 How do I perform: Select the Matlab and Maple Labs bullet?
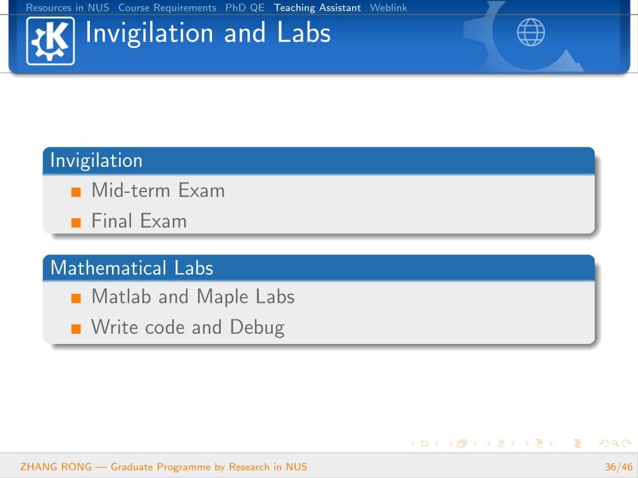[x=193, y=297]
